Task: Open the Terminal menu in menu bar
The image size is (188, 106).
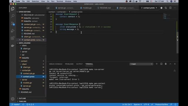Action: click(60, 1)
